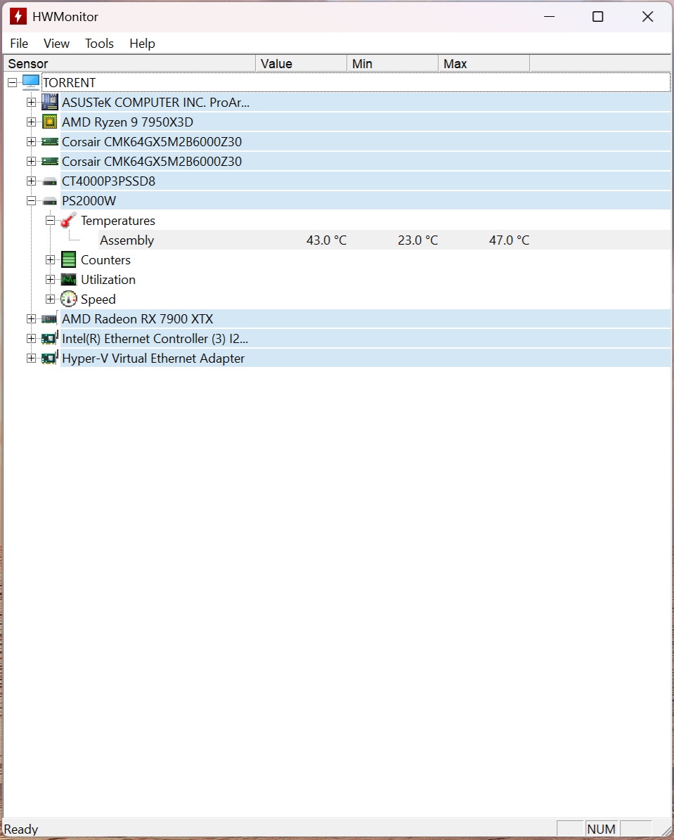The image size is (674, 840).
Task: Click the TORRENT computer icon
Action: 30,83
